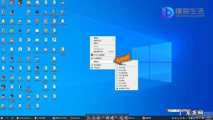
Task: Create a new PPTX 演示文稿
Action: coord(123,75)
